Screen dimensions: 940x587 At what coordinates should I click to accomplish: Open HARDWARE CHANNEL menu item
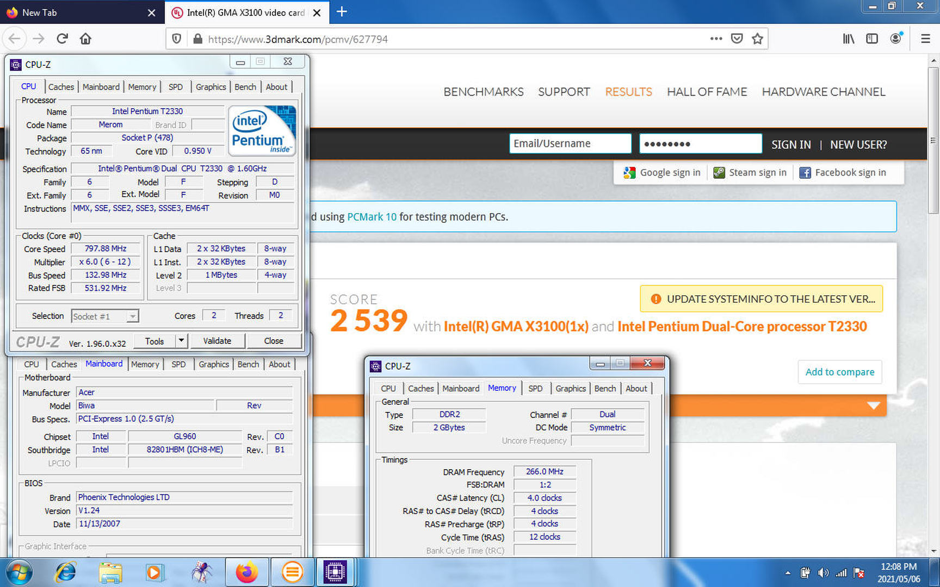click(824, 92)
